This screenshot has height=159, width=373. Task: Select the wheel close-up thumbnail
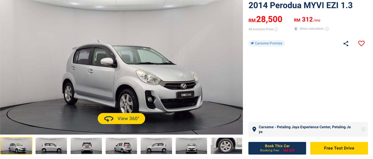(x=226, y=146)
